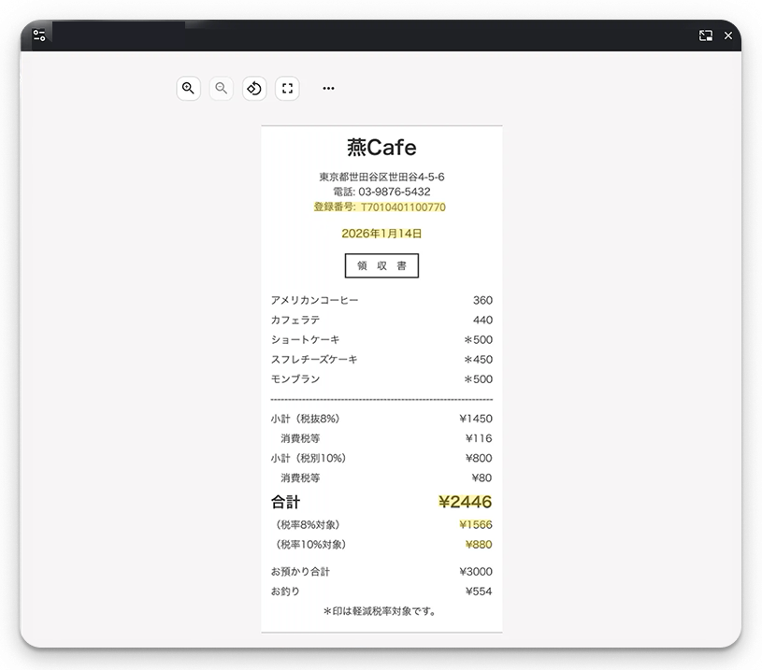Open the settings sliders icon in title bar
Viewport: 762px width, 670px height.
39,36
